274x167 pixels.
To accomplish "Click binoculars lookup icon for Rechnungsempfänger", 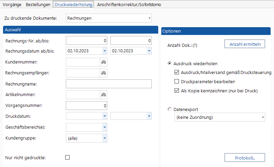I will pyautogui.click(x=104, y=73).
